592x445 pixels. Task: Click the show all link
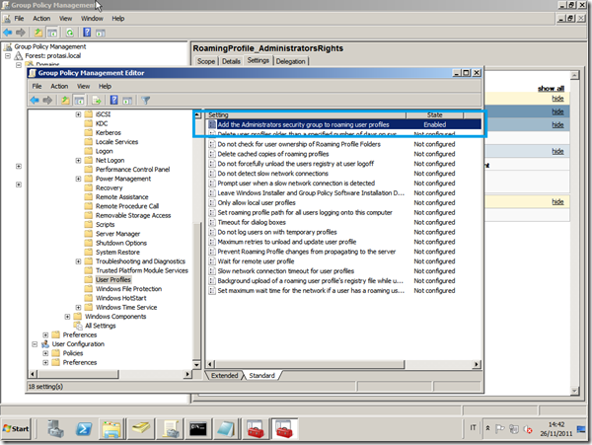tap(551, 89)
